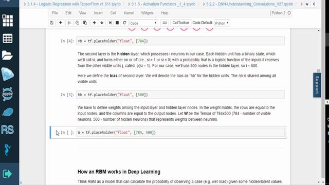Click the paragraph starting 'The second layer is'

178,60
